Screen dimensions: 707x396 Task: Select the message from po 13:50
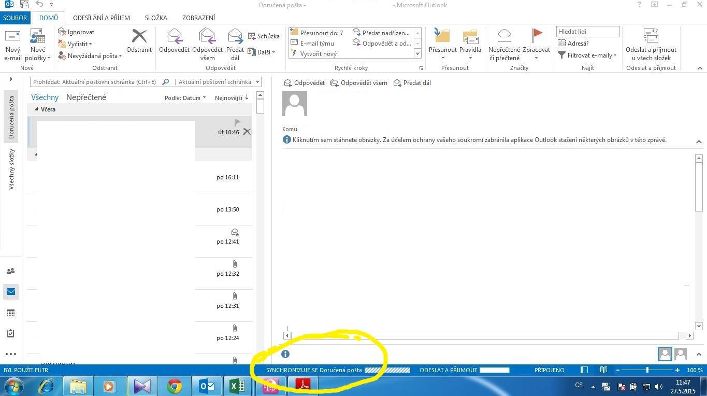click(x=140, y=209)
